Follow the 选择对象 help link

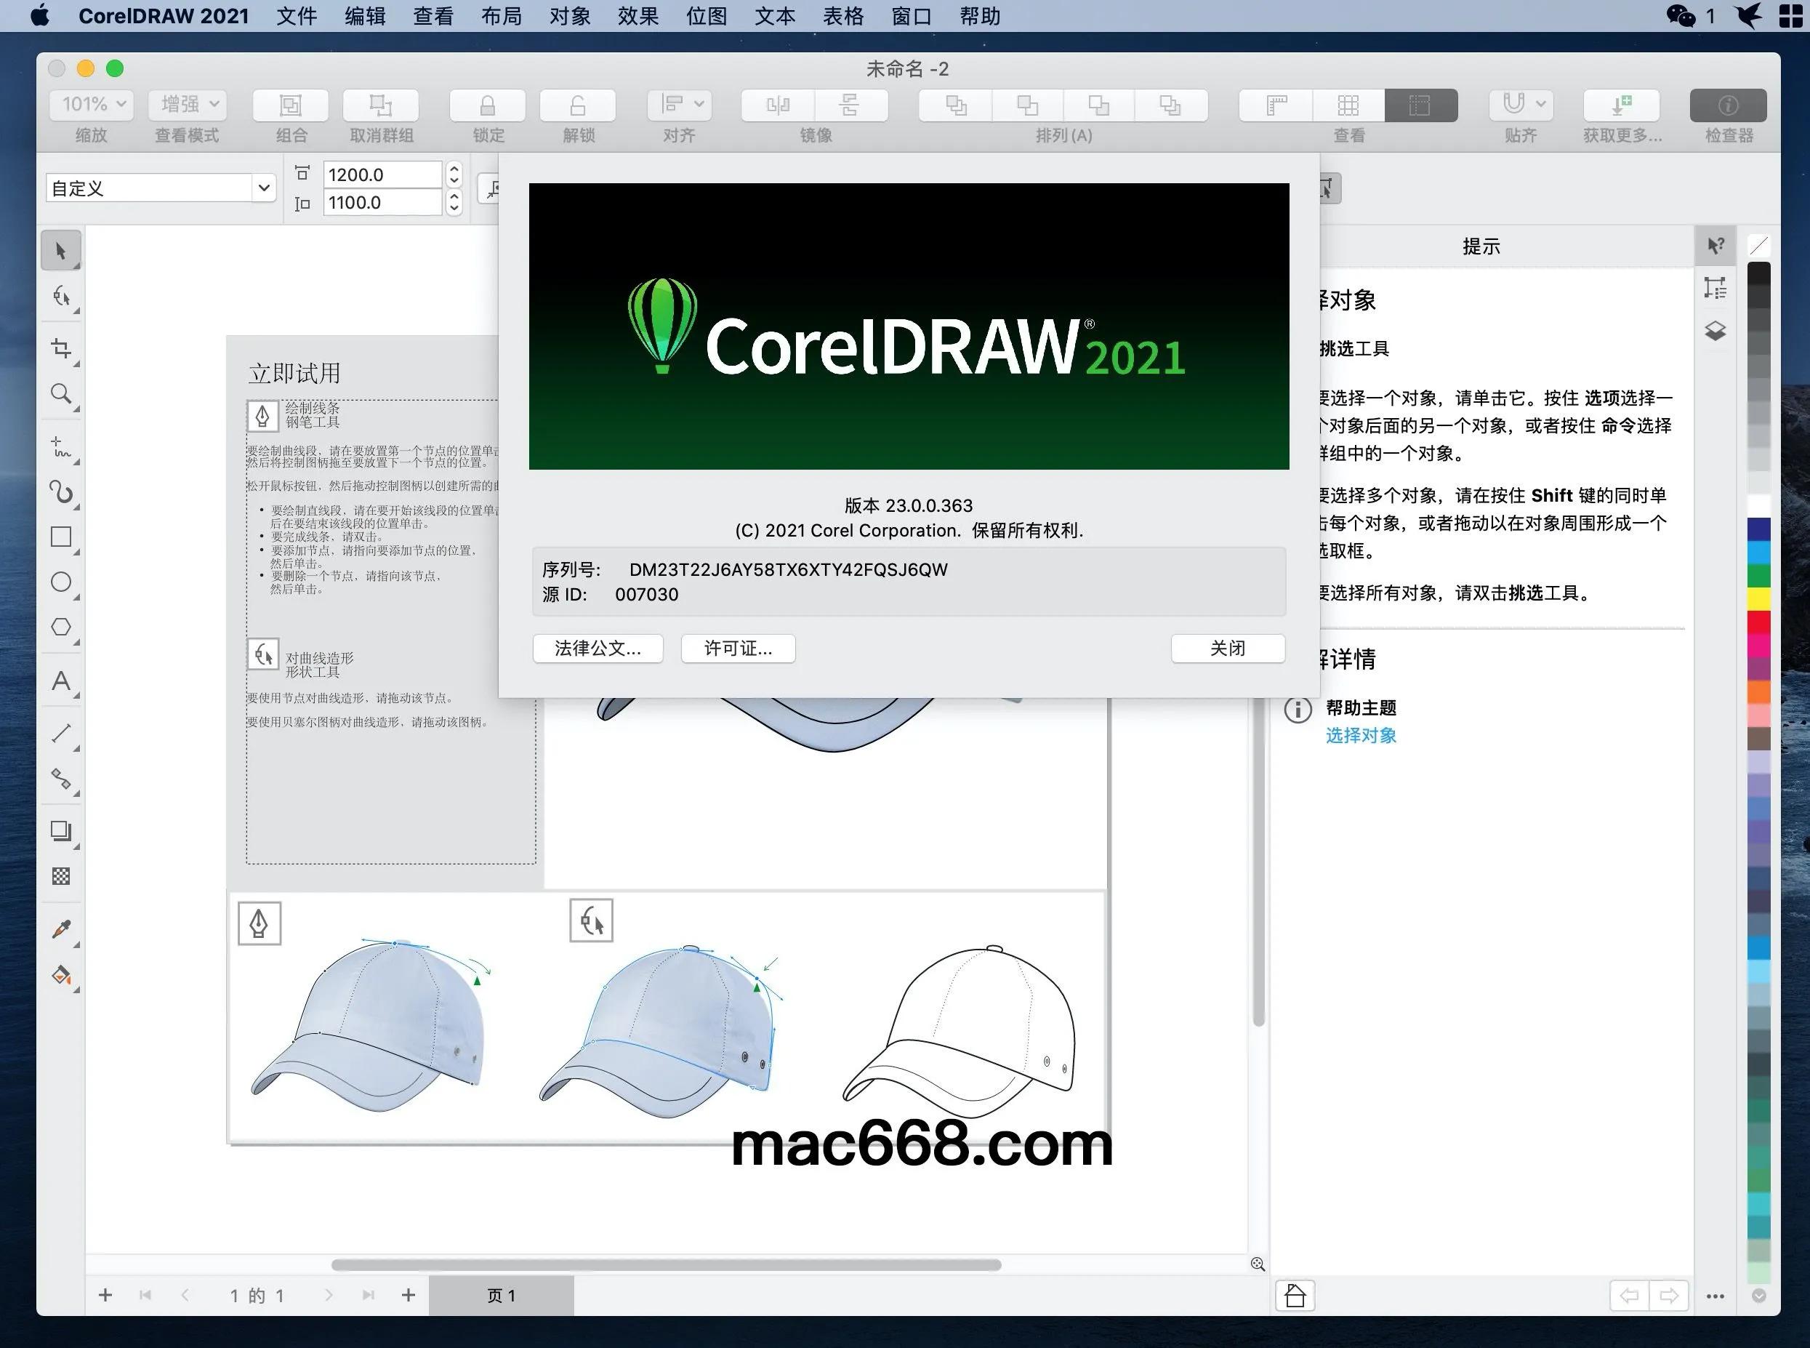1361,734
